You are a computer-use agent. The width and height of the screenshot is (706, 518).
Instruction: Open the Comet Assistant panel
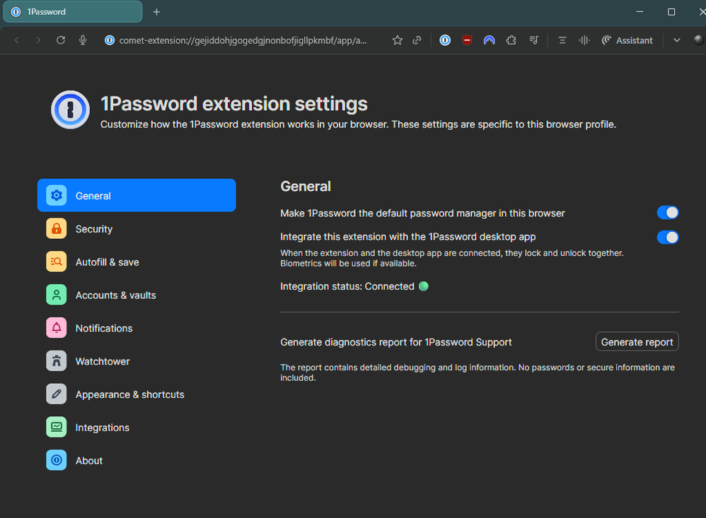(627, 40)
